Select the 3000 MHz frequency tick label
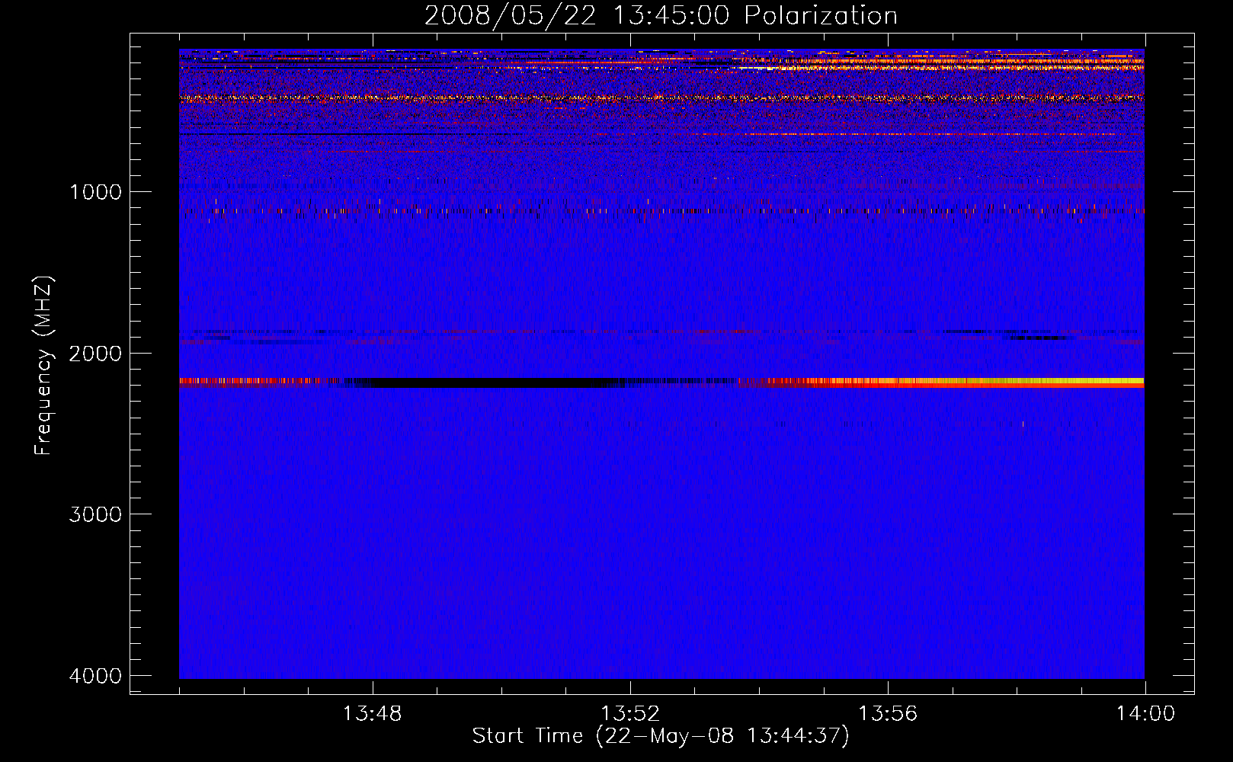1233x762 pixels. tap(95, 514)
